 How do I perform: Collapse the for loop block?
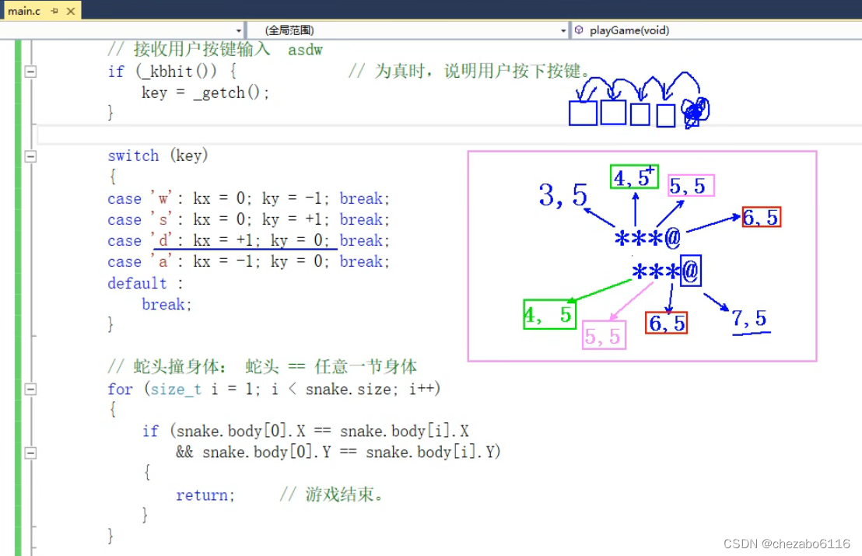31,390
